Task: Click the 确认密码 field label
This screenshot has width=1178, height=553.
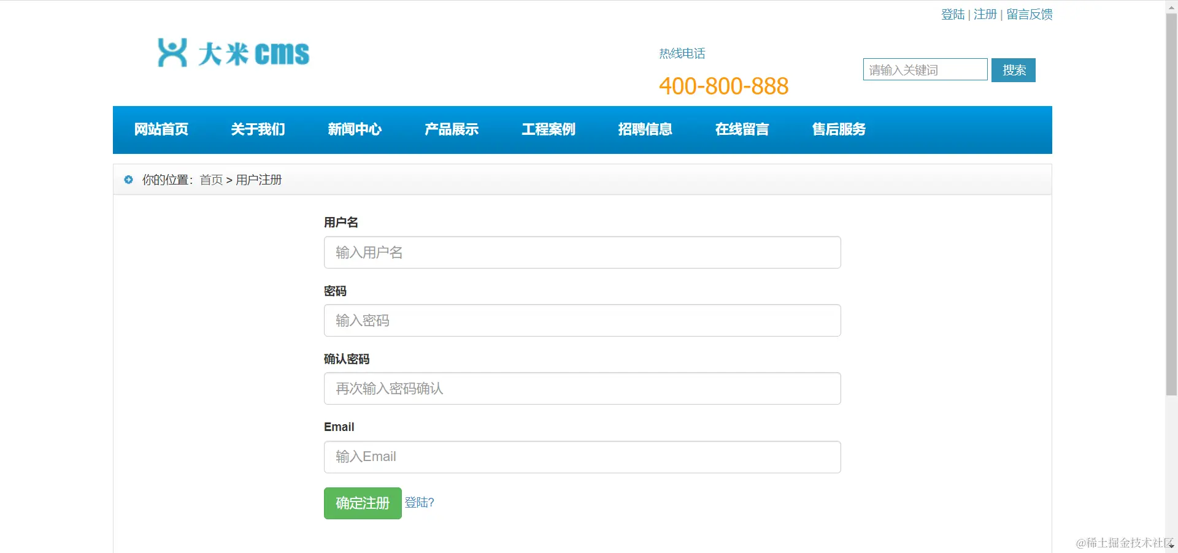Action: [347, 359]
